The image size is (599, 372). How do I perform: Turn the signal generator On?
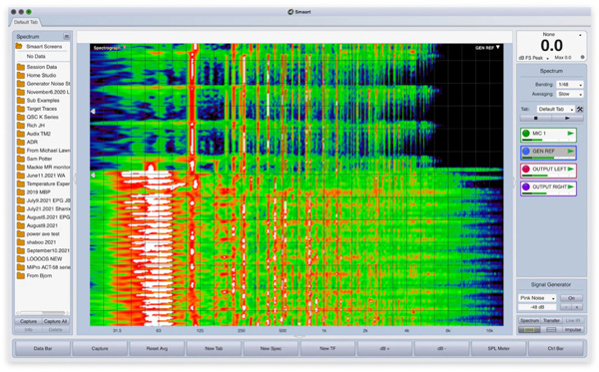tap(571, 298)
